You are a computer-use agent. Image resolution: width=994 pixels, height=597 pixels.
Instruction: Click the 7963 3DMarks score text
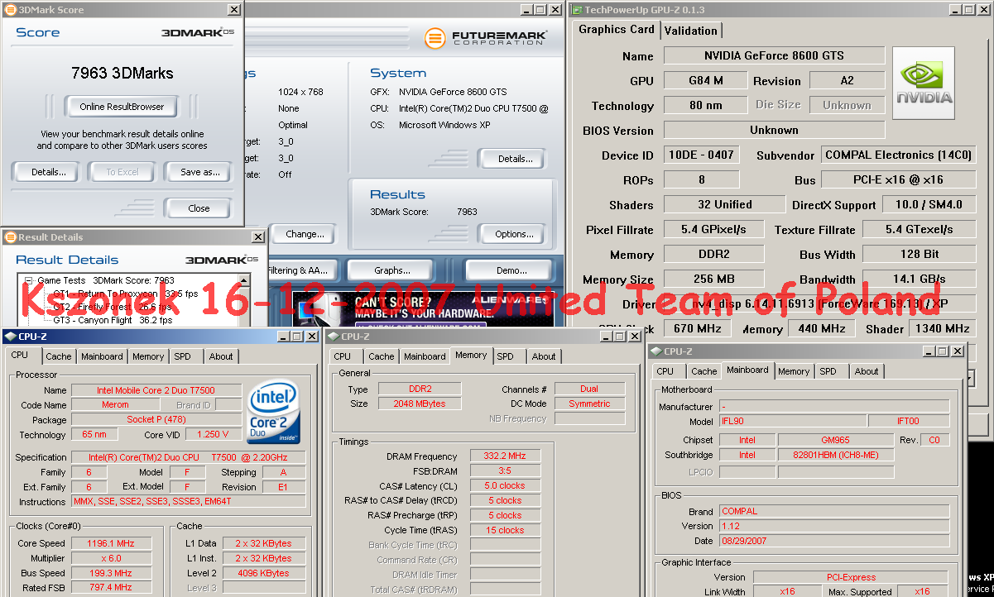[x=122, y=73]
